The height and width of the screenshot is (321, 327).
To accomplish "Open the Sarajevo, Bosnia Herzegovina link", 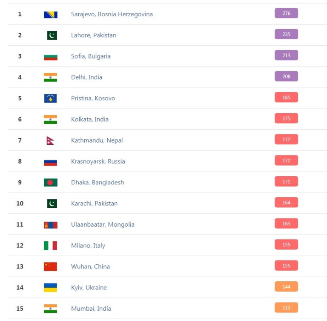I will click(x=112, y=15).
